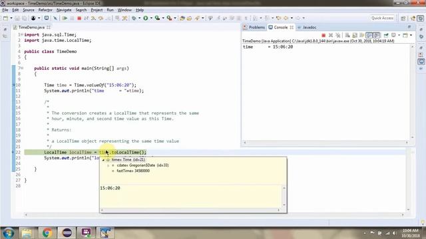426x239 pixels.
Task: Open the External Tools dropdown arrow
Action: coord(175,18)
